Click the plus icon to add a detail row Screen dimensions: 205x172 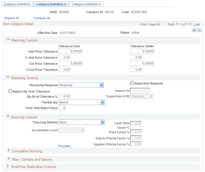tap(194, 30)
